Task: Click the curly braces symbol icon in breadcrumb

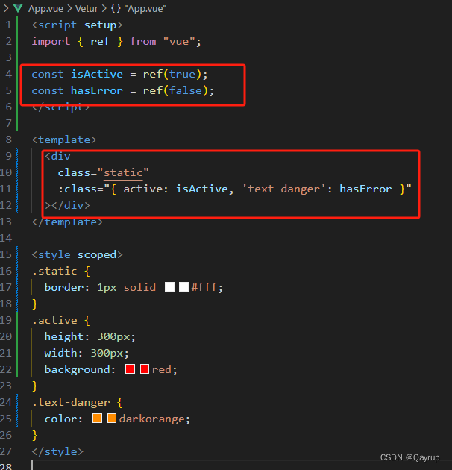Action: pyautogui.click(x=116, y=9)
